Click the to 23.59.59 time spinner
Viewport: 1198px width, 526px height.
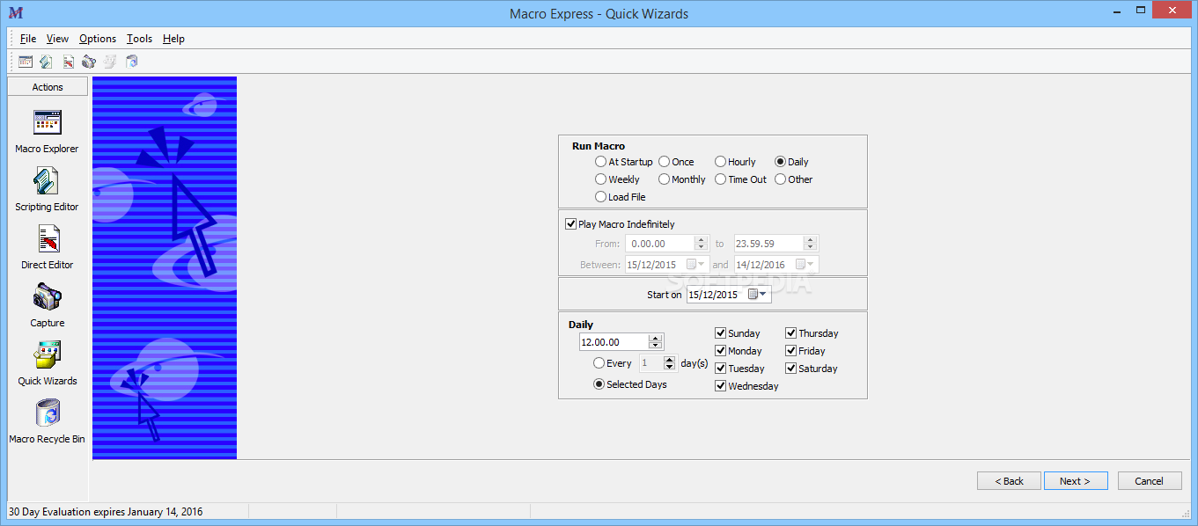pos(810,244)
